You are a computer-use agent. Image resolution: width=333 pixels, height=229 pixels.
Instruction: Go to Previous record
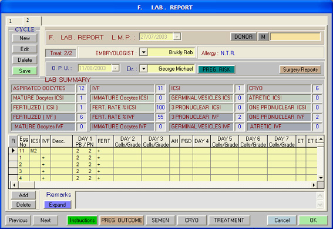18,220
